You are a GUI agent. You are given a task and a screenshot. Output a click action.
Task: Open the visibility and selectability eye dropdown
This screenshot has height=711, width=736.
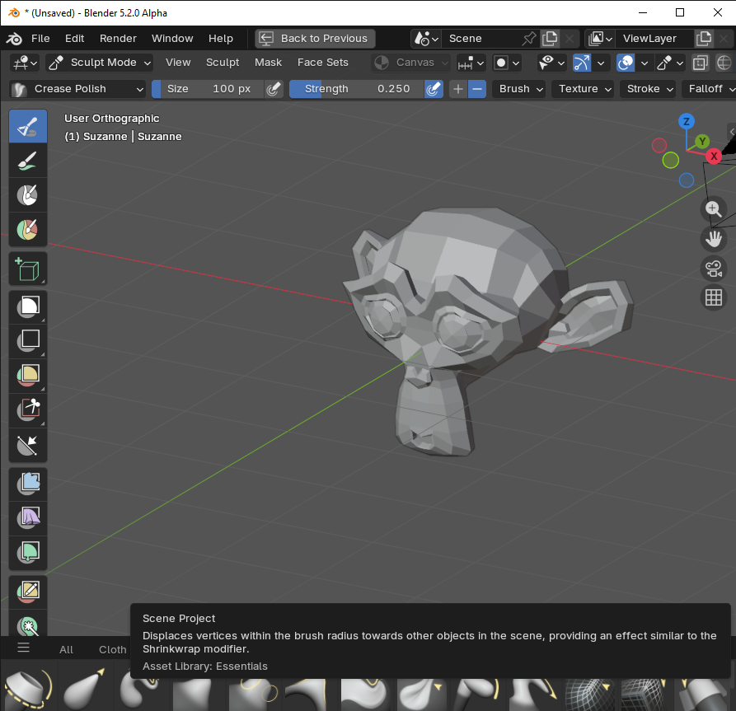[551, 63]
